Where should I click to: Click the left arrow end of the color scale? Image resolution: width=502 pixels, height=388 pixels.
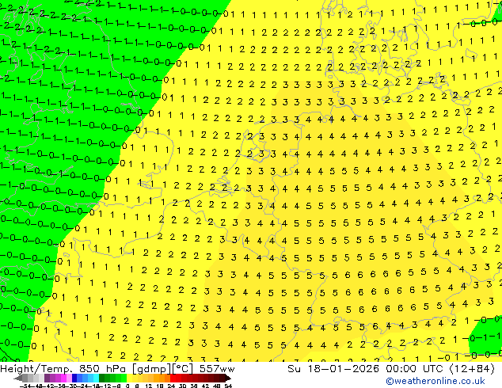18,378
